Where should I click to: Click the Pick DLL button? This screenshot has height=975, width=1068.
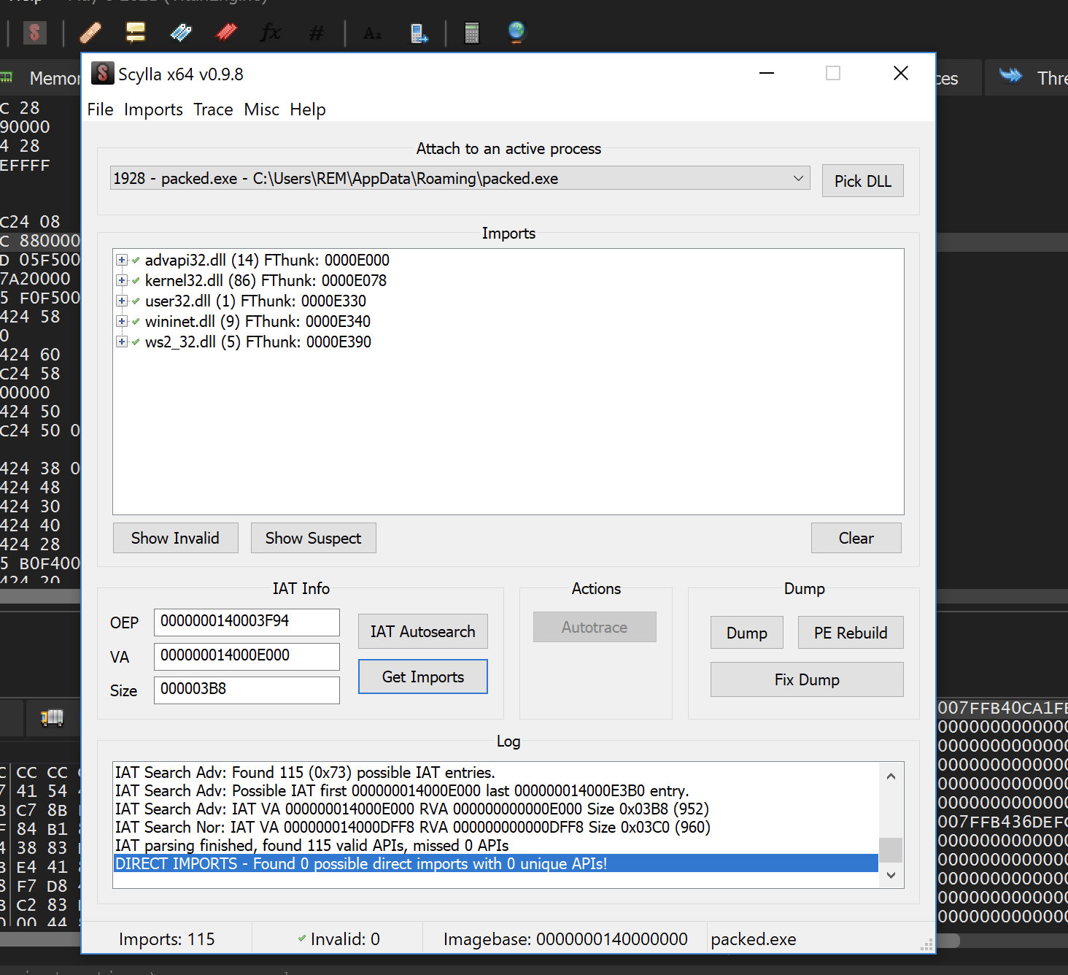pos(863,181)
